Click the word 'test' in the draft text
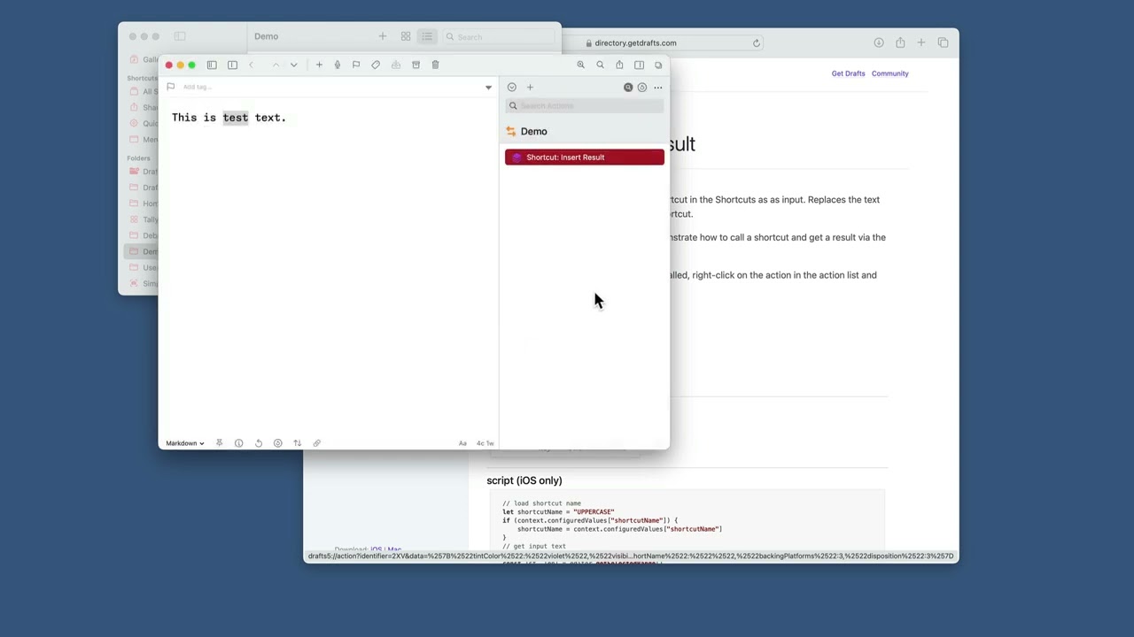Viewport: 1134px width, 637px height. 236,118
